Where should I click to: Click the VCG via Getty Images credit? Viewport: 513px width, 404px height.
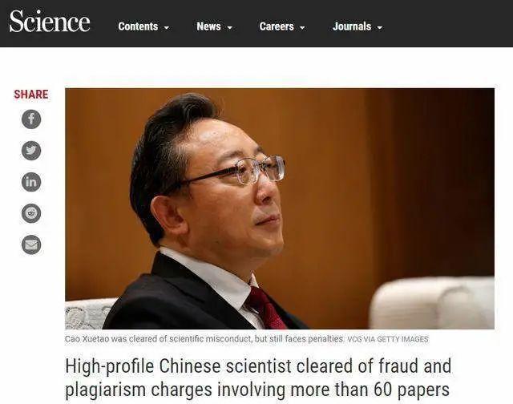coord(388,340)
